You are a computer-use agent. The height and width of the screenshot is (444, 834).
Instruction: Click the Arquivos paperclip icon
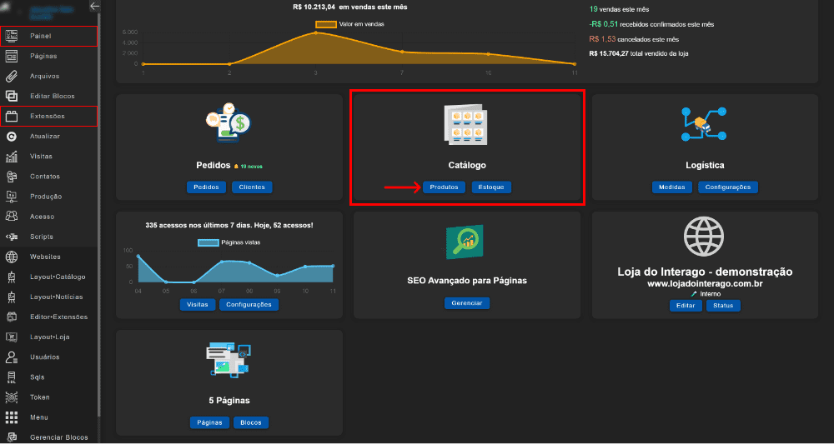tap(12, 76)
